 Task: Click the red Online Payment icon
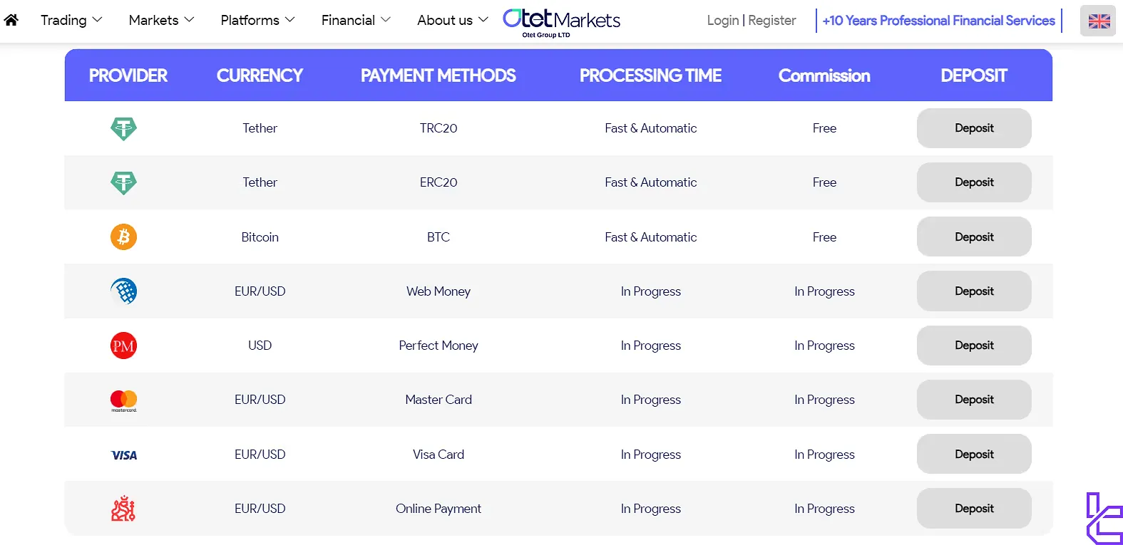click(123, 509)
